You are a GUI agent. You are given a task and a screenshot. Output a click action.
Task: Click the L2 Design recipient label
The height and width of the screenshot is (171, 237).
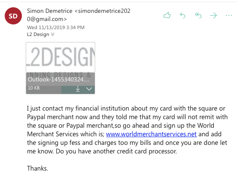click(38, 34)
